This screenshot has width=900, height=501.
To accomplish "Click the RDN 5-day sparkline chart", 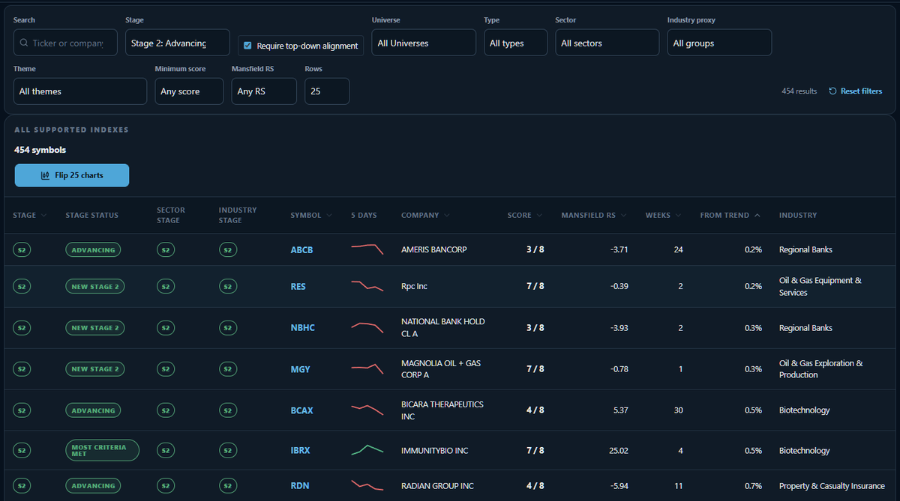I will [367, 485].
